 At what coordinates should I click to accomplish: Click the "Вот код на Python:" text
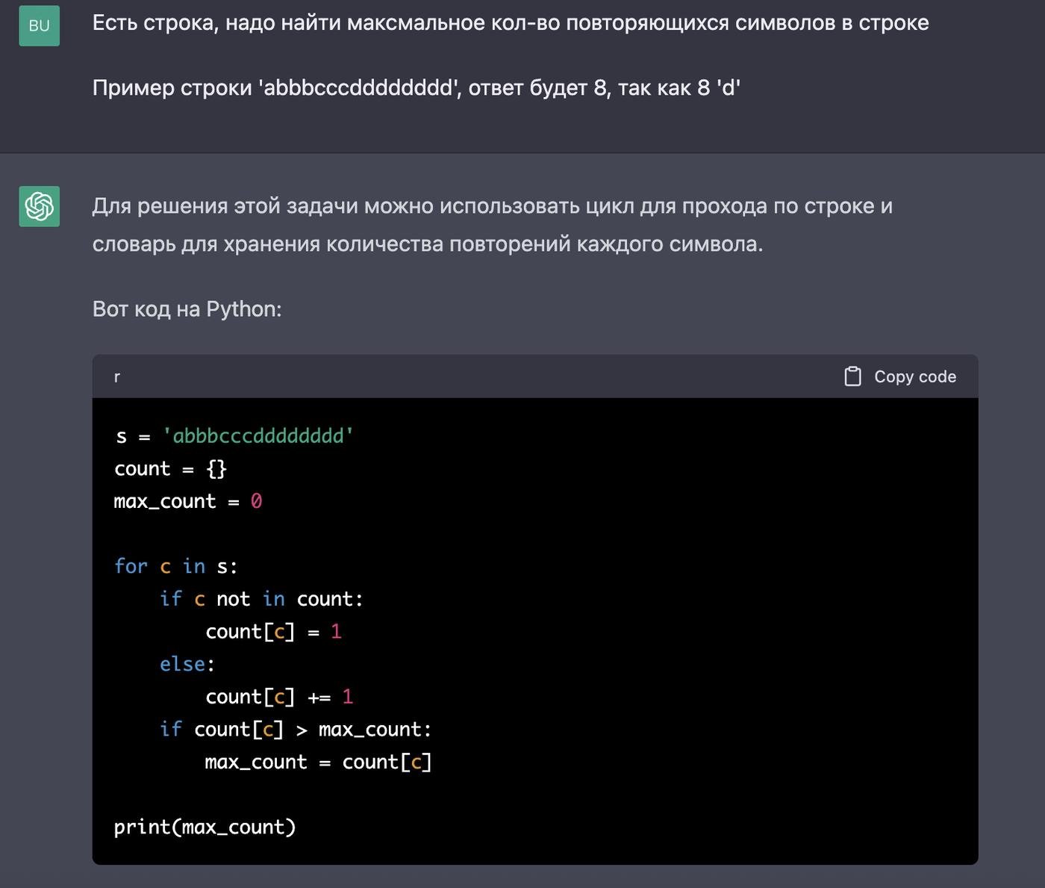point(187,309)
